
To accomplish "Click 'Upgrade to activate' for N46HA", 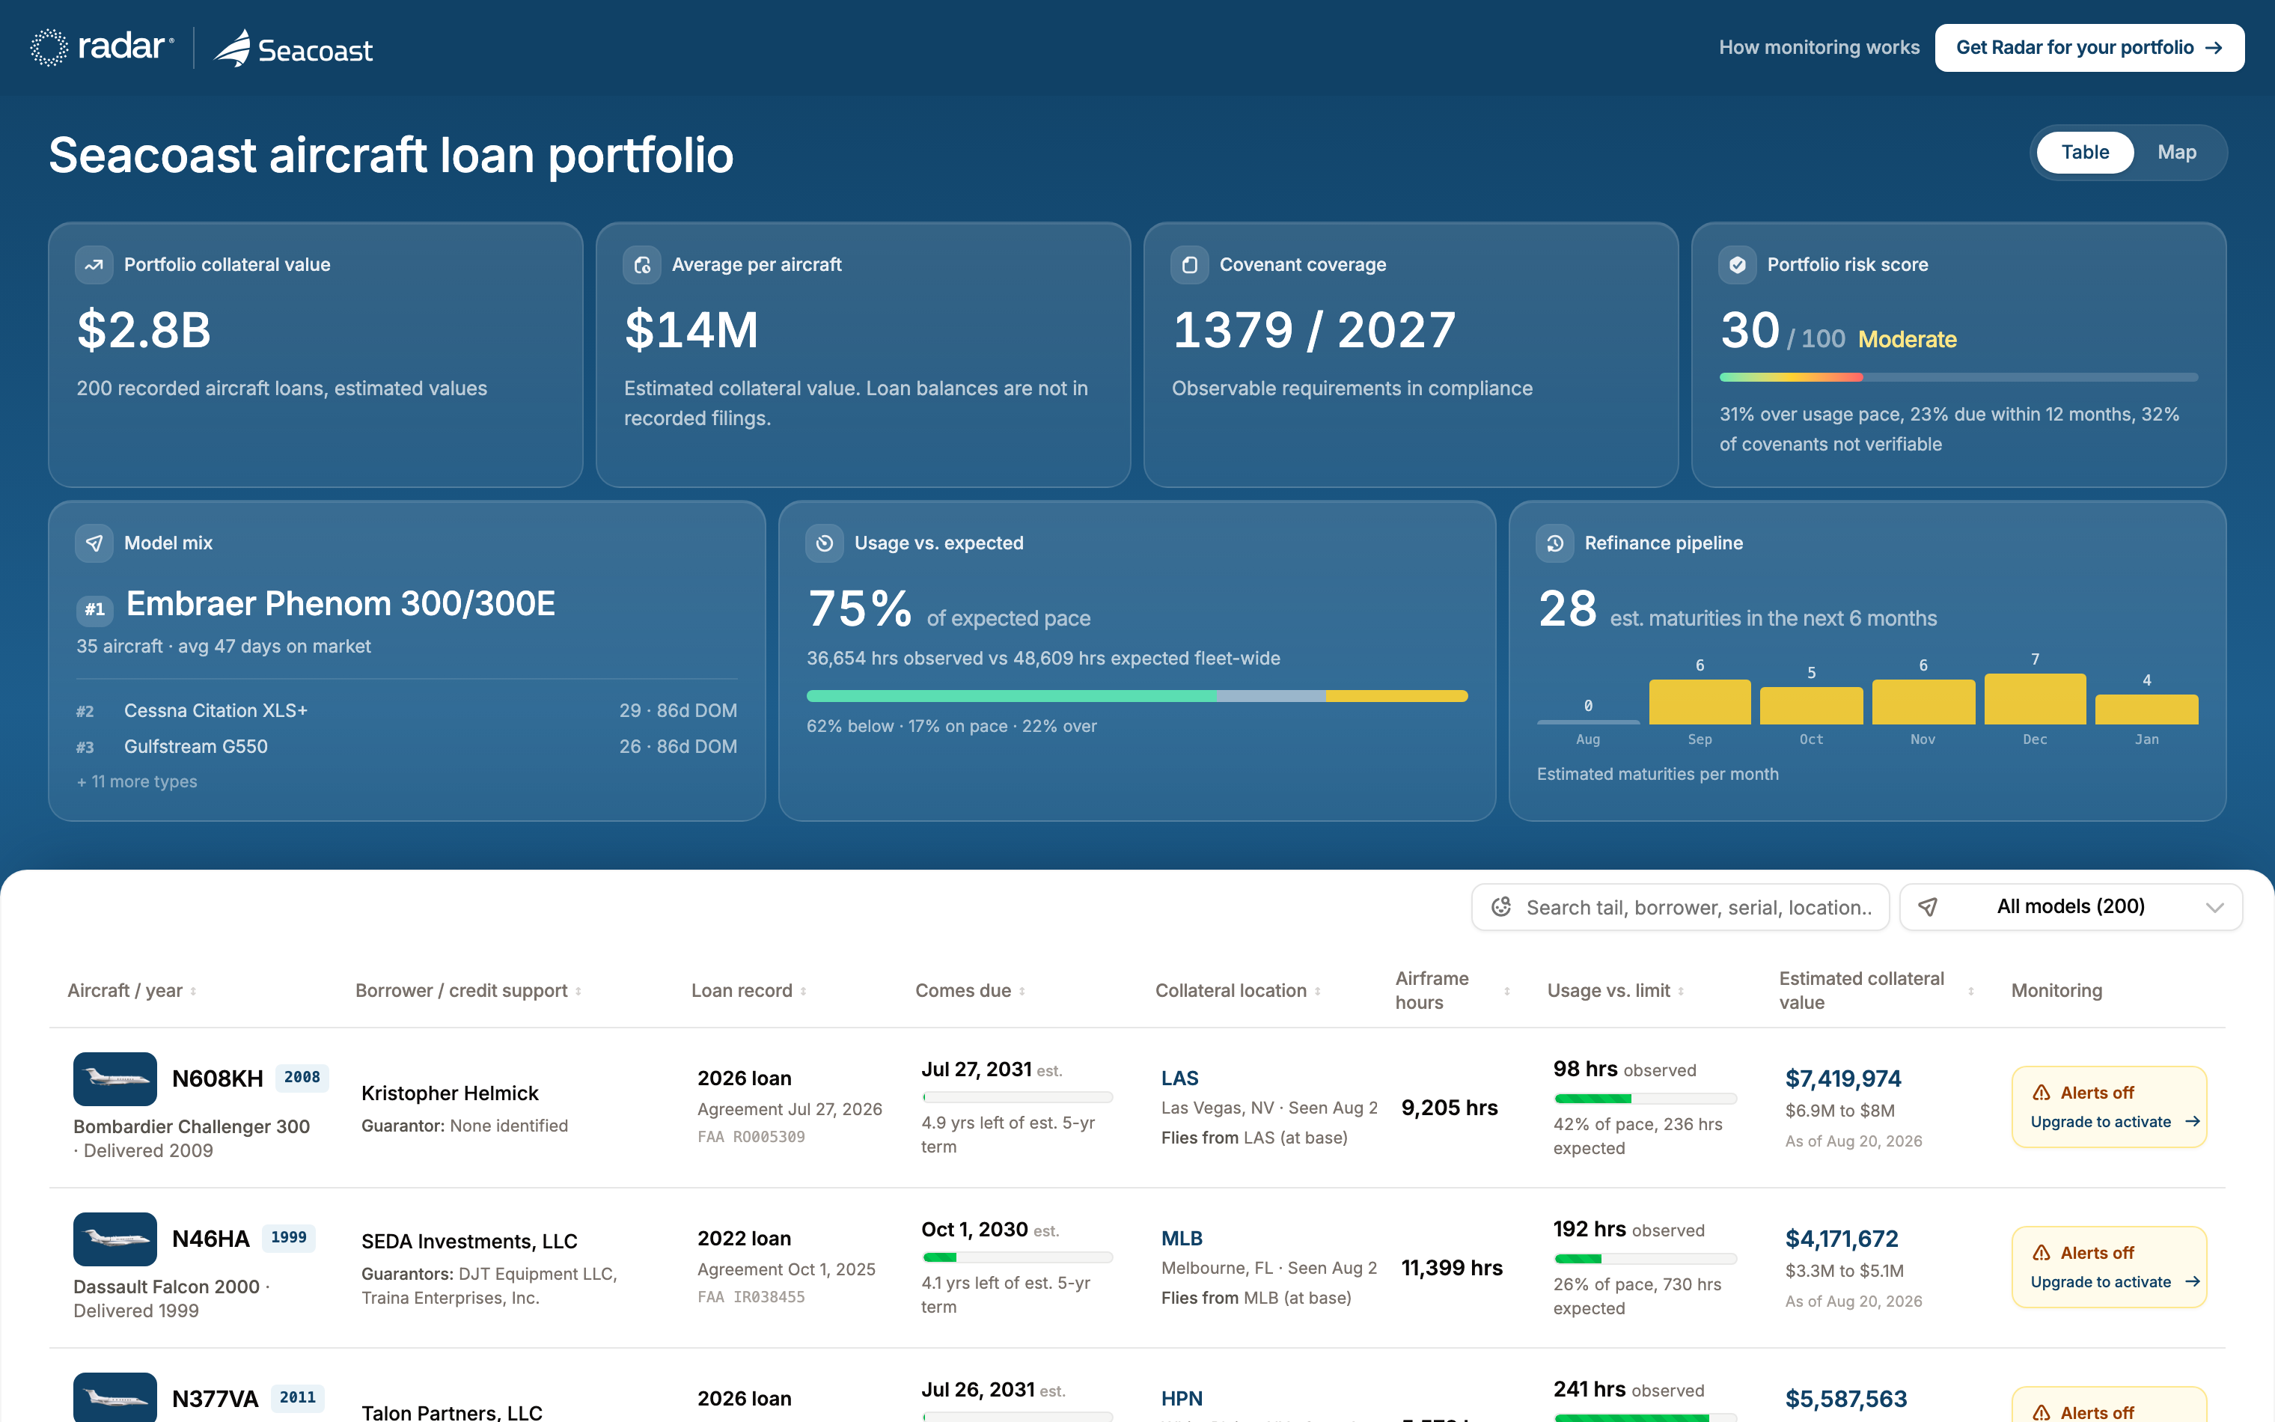I will coord(2114,1282).
